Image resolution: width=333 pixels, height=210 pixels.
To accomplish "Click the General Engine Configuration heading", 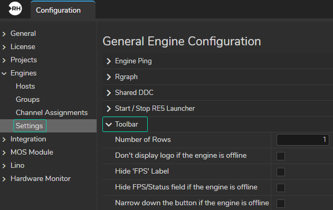I will (x=182, y=41).
